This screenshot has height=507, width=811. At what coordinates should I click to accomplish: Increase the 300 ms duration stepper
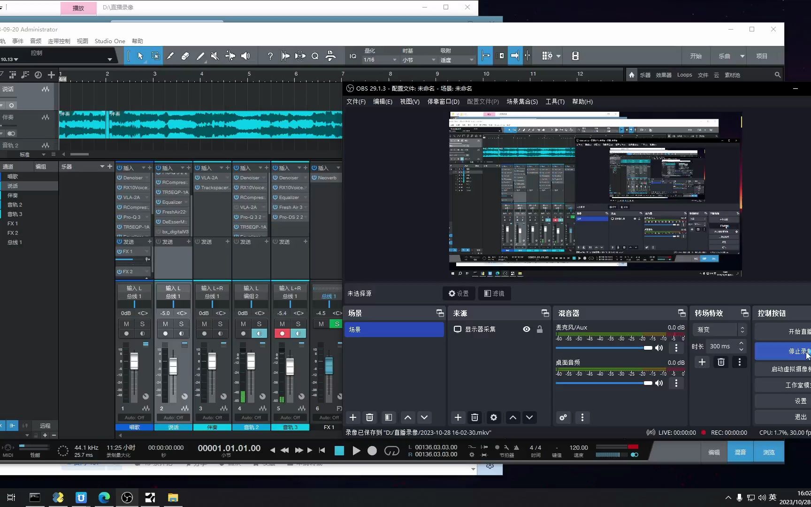pos(741,343)
